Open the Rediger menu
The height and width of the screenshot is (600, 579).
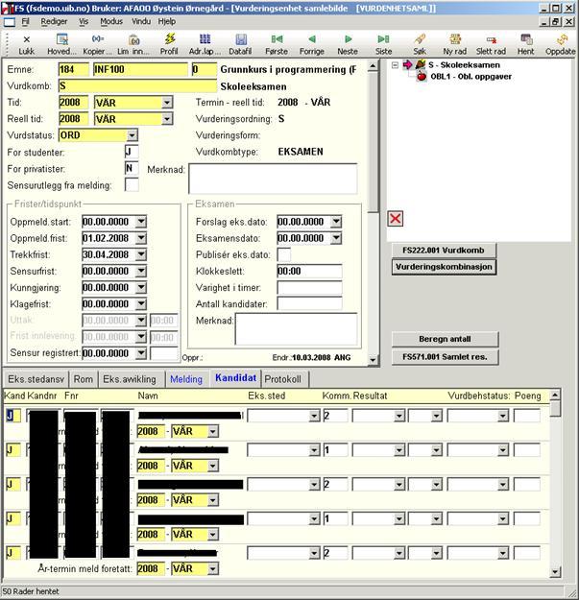[54, 21]
